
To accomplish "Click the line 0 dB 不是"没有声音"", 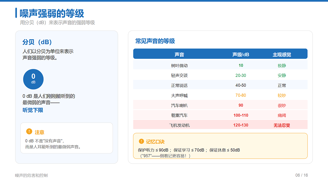I will coord(44,141).
